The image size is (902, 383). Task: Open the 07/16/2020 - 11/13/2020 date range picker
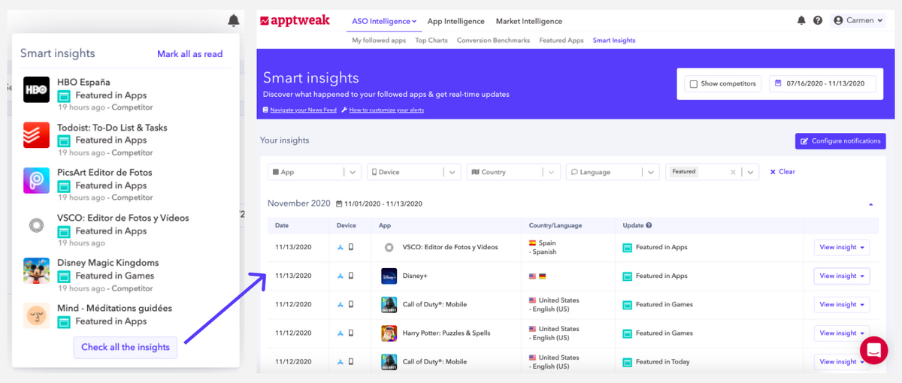point(822,83)
